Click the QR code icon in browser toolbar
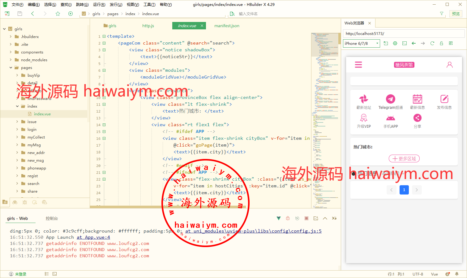 [451, 43]
